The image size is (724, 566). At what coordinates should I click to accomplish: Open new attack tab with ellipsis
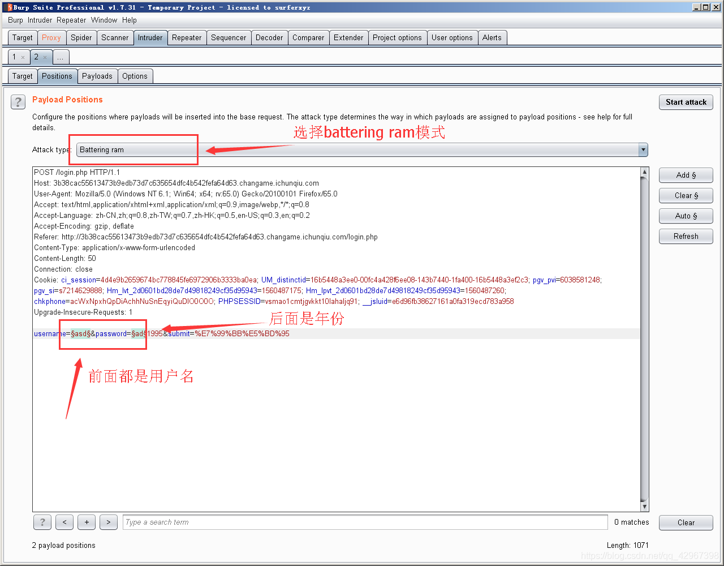(61, 57)
